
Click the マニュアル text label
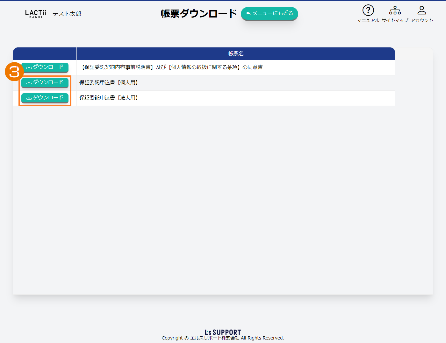[x=368, y=20]
